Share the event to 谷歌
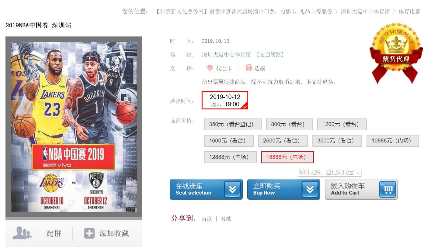Screen dimensions: 431x247 pos(226,219)
